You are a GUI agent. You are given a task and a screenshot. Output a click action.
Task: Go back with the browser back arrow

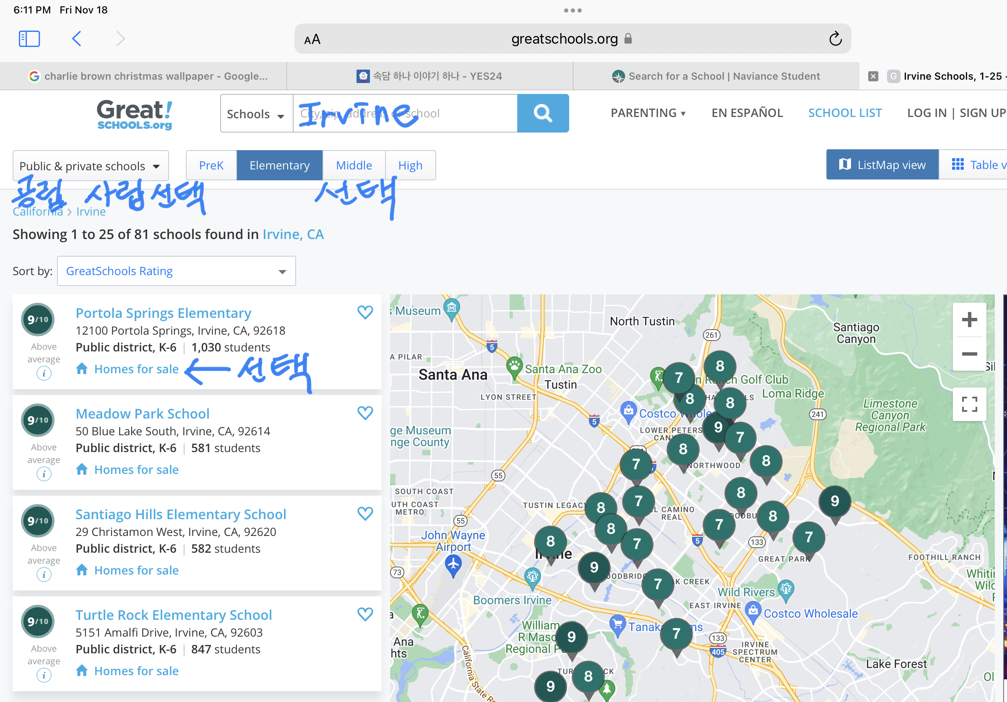[x=76, y=39]
